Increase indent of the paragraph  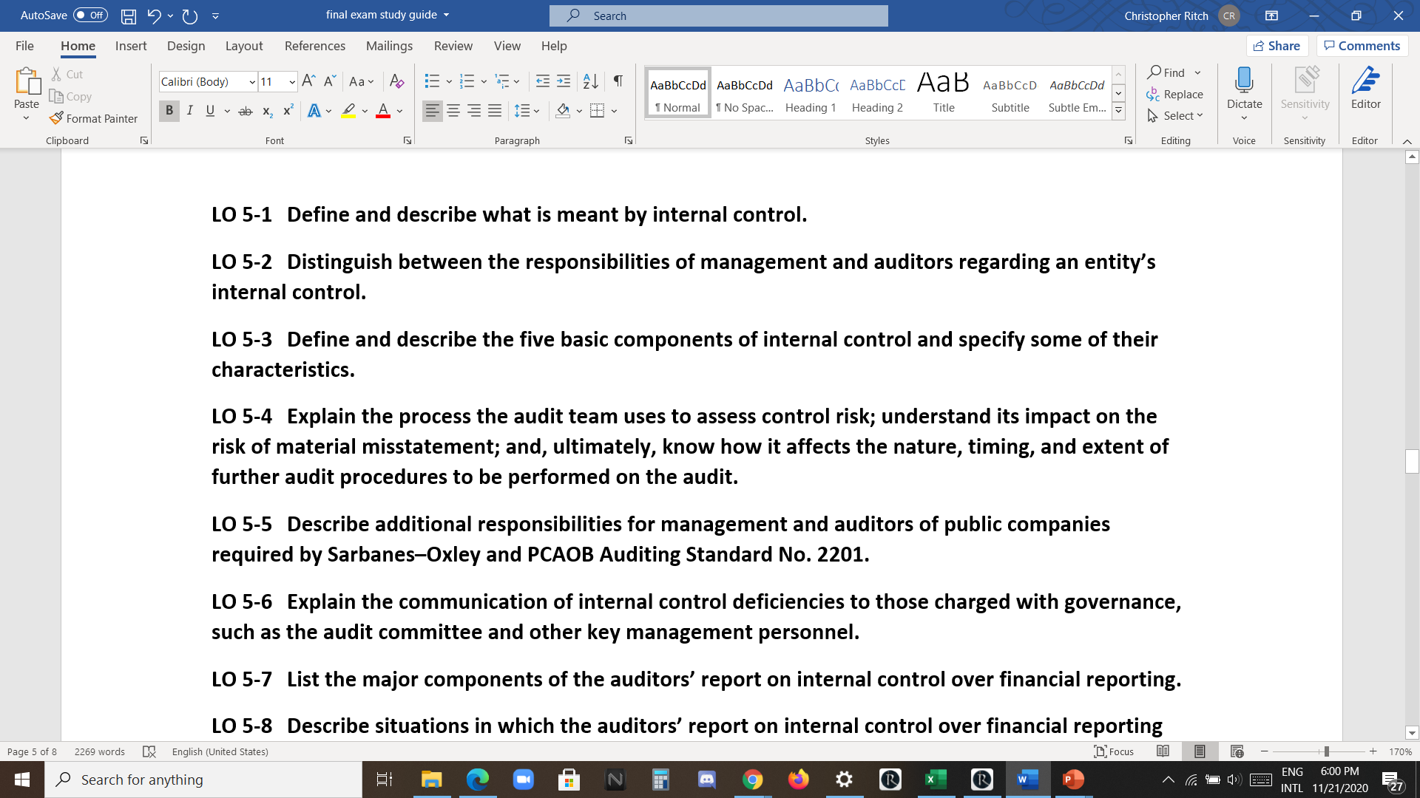(564, 81)
